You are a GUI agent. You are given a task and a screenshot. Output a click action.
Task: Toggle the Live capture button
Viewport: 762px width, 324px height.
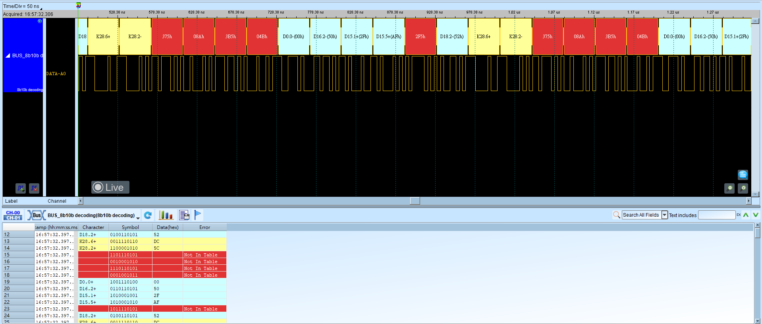110,187
